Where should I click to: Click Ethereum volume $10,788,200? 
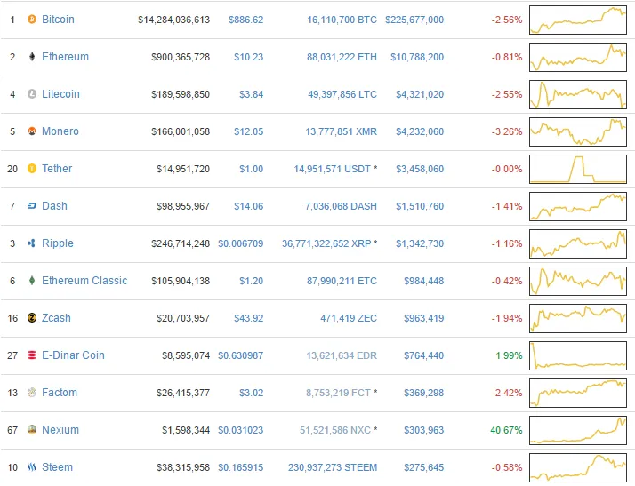click(x=417, y=57)
